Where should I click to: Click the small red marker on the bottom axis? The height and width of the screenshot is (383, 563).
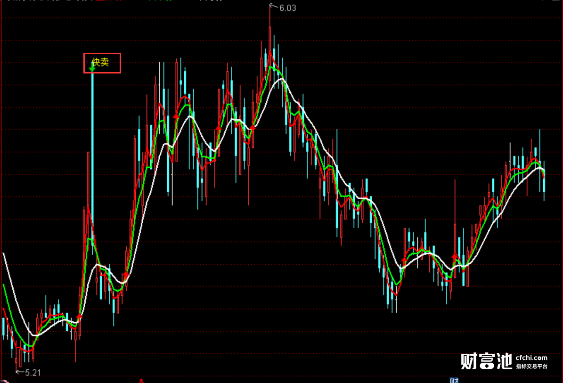(141, 381)
